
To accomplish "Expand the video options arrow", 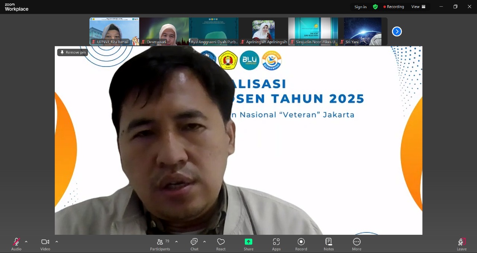I will pos(57,242).
